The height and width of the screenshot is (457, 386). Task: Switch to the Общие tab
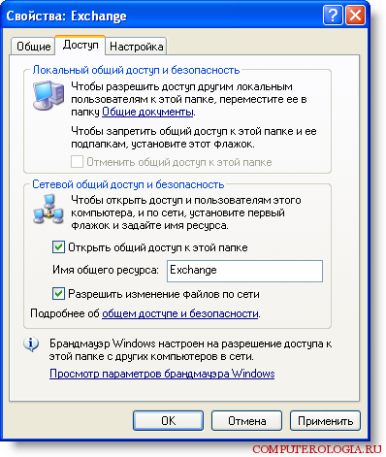[x=33, y=47]
